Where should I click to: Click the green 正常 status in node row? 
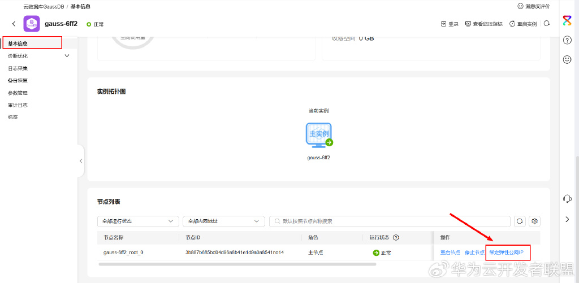click(x=382, y=252)
